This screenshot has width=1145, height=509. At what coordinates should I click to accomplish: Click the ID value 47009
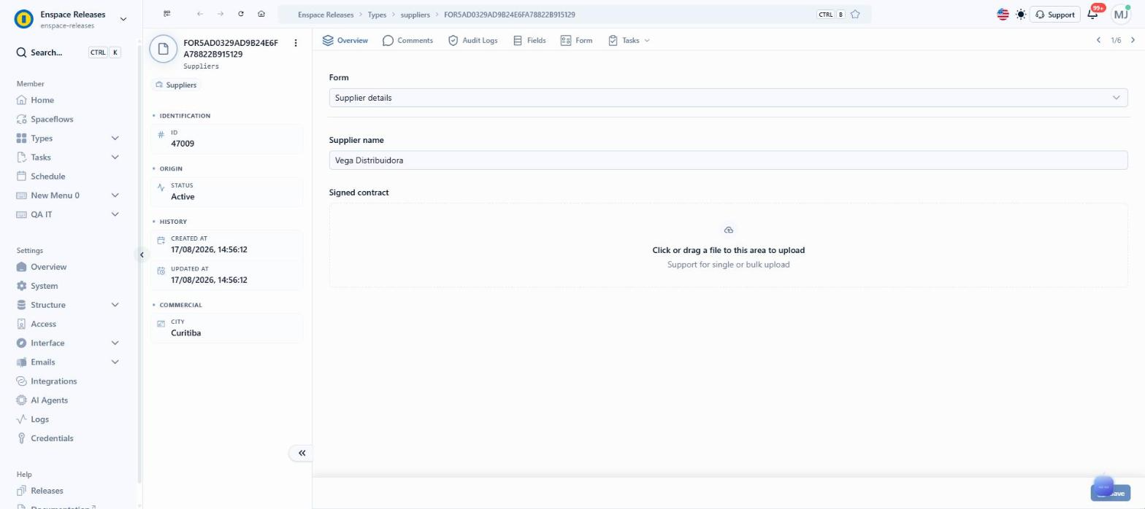(x=183, y=144)
